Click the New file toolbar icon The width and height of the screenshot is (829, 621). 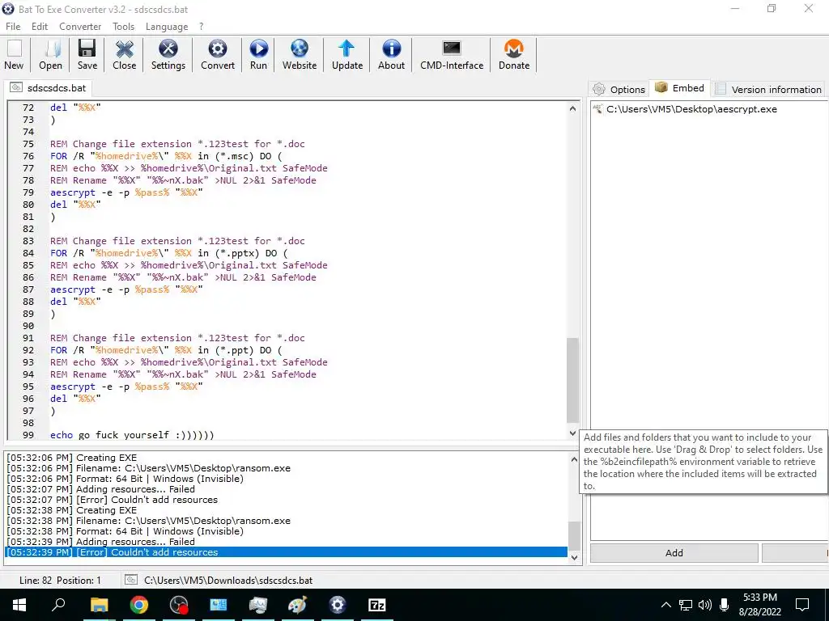[15, 54]
